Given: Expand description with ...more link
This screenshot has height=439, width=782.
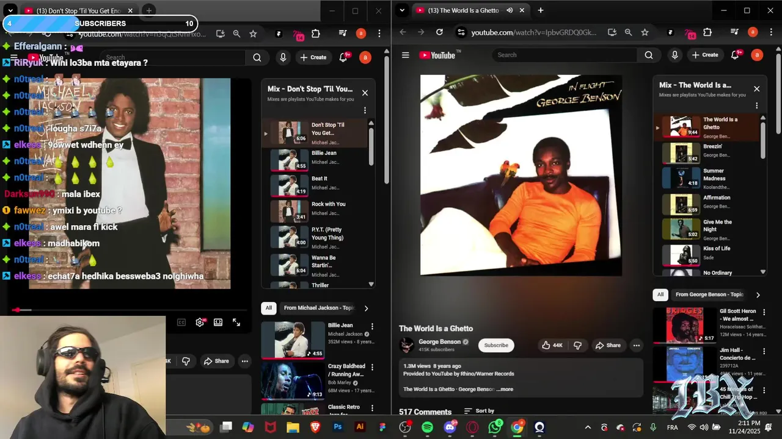Looking at the screenshot, I should (505, 389).
